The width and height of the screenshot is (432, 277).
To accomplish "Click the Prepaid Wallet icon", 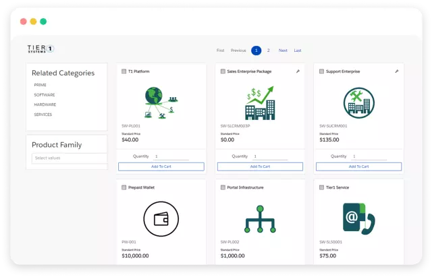I will (161, 219).
